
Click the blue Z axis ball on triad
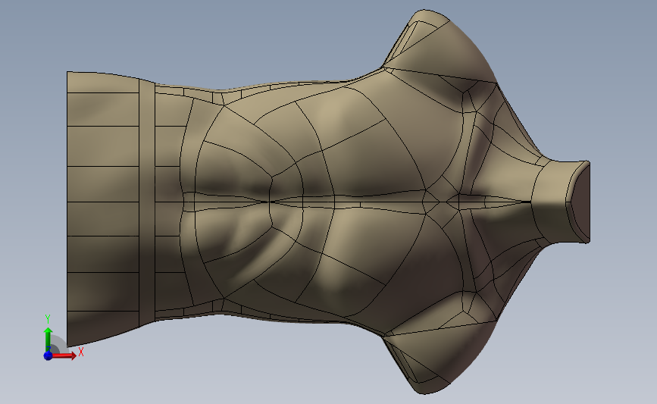(48, 355)
